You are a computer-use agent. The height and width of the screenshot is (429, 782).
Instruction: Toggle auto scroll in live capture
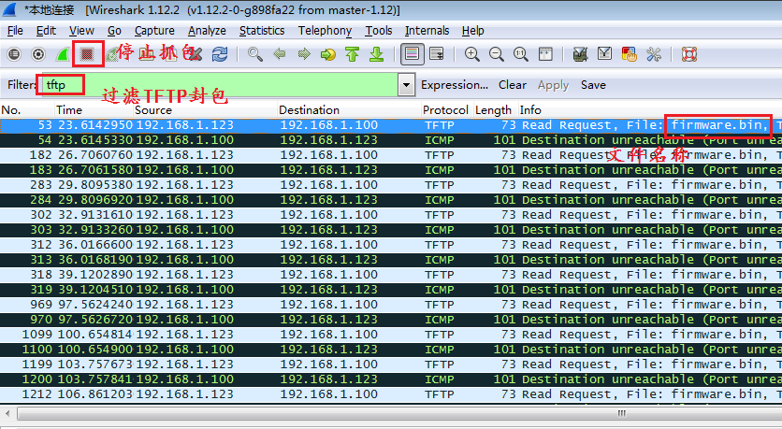[x=437, y=54]
